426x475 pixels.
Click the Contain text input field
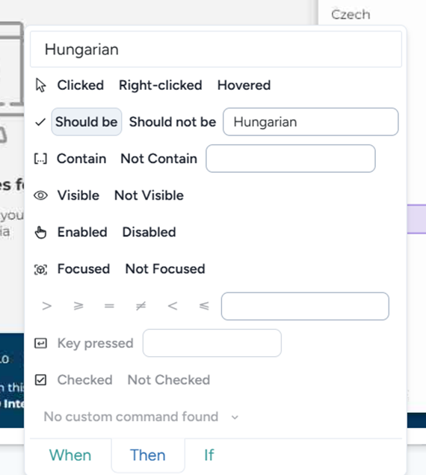tap(291, 159)
